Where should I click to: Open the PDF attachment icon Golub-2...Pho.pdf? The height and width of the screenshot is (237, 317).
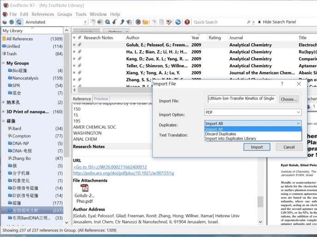pyautogui.click(x=84, y=188)
